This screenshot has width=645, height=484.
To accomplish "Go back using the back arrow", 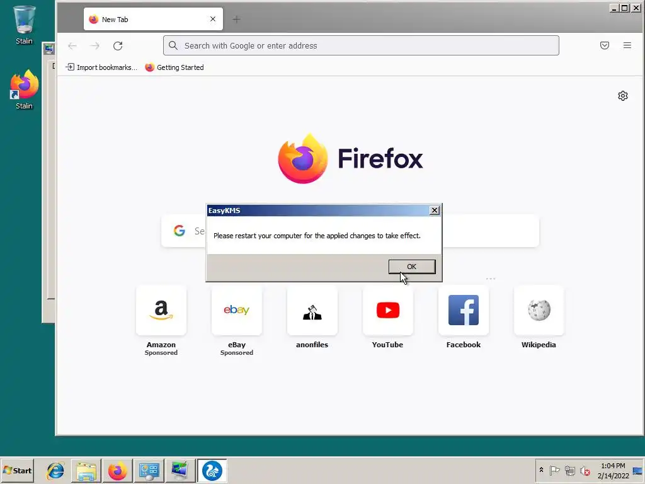I will [x=72, y=45].
